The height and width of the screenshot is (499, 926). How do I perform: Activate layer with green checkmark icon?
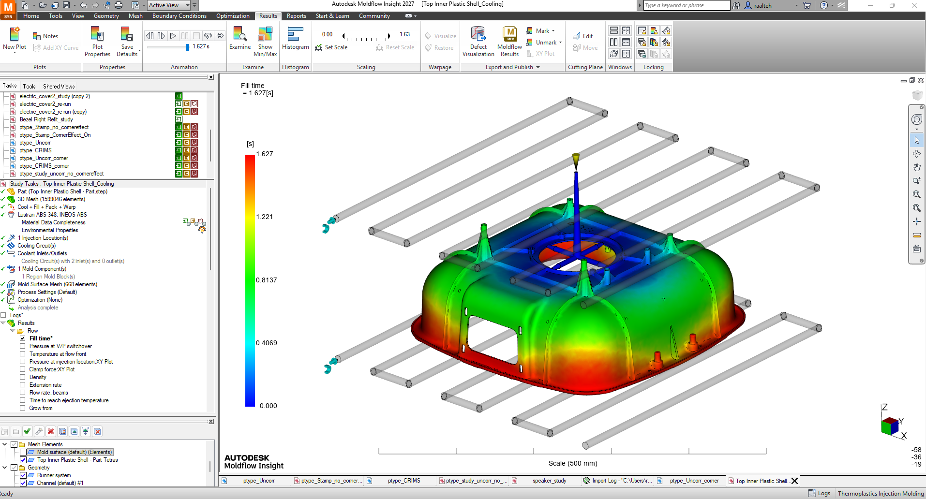(x=27, y=431)
